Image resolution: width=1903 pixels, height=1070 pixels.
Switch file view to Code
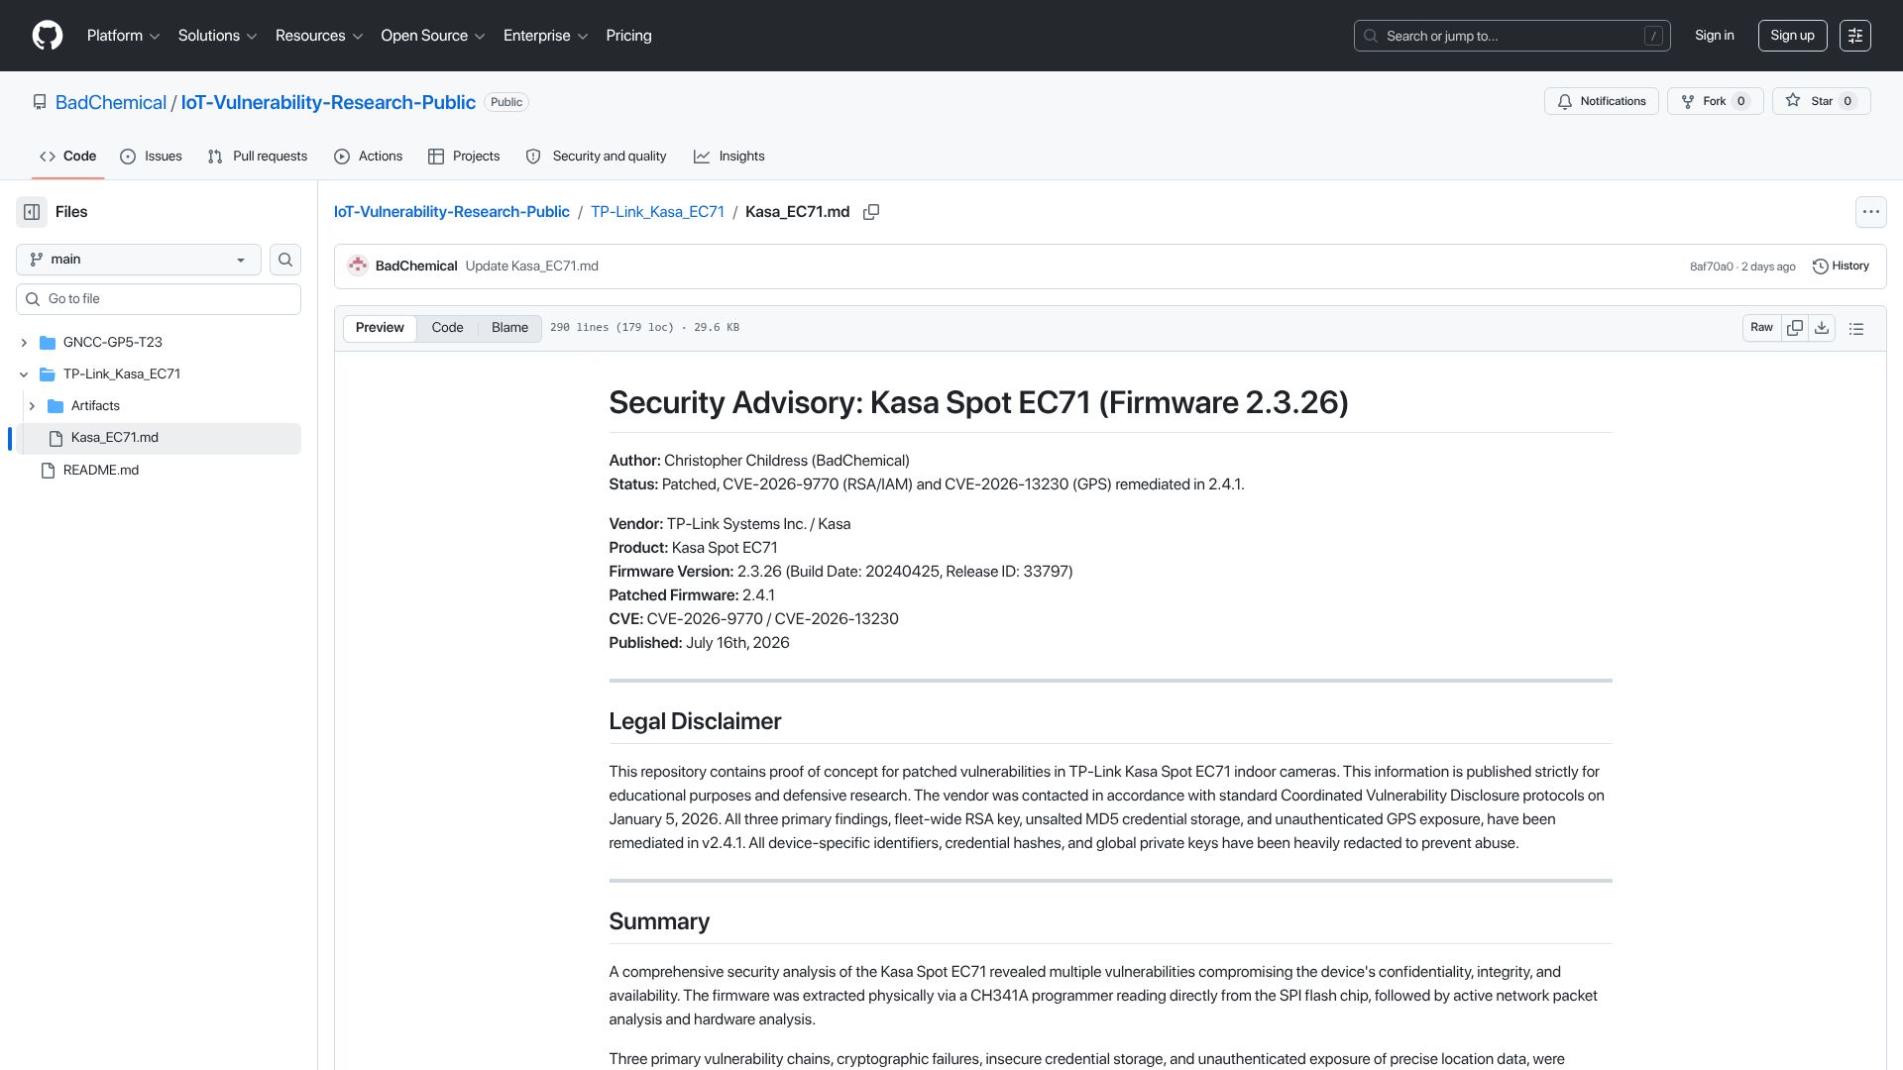pyautogui.click(x=447, y=328)
